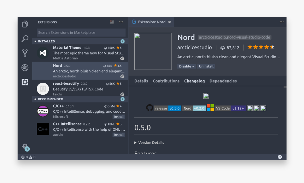Viewport: 304px width, 183px height.
Task: Expand Version Details disclosure
Action: point(149,143)
